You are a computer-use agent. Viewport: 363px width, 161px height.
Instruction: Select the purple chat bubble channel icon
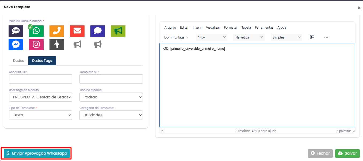[x=98, y=31]
